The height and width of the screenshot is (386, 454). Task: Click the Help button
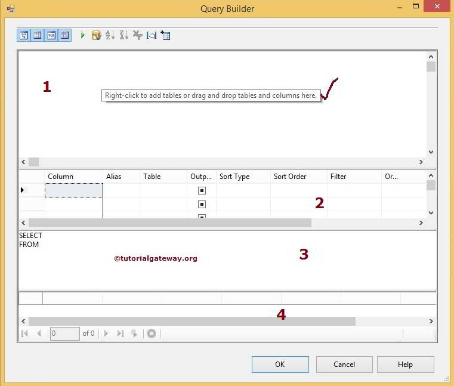coord(405,365)
